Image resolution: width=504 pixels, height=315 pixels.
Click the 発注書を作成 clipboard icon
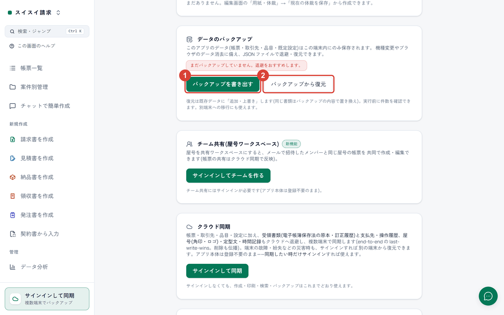[x=13, y=215]
